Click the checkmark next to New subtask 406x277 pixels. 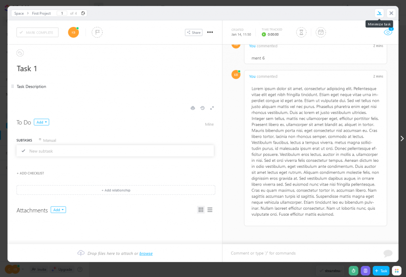pos(23,151)
